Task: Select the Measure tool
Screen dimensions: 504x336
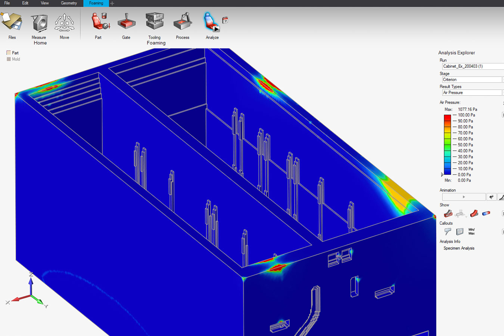Action: [x=39, y=23]
